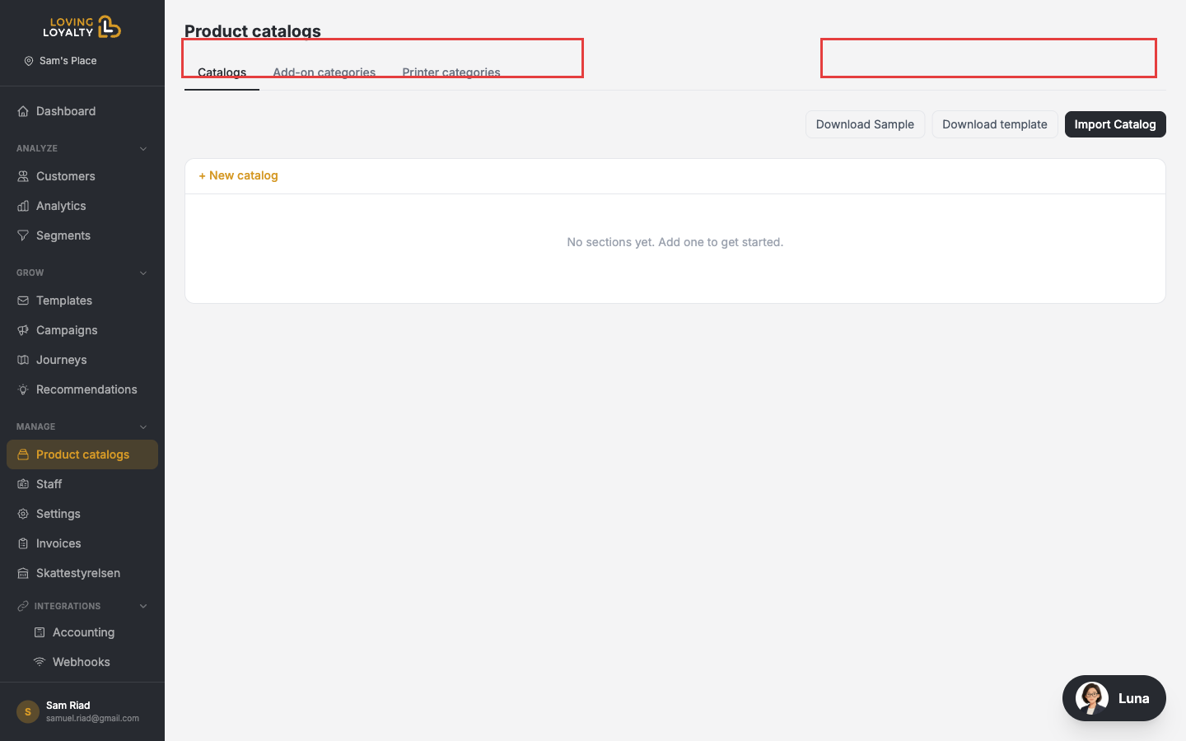Select Product catalogs in the sidebar
Viewport: 1186px width, 741px height.
click(x=82, y=454)
